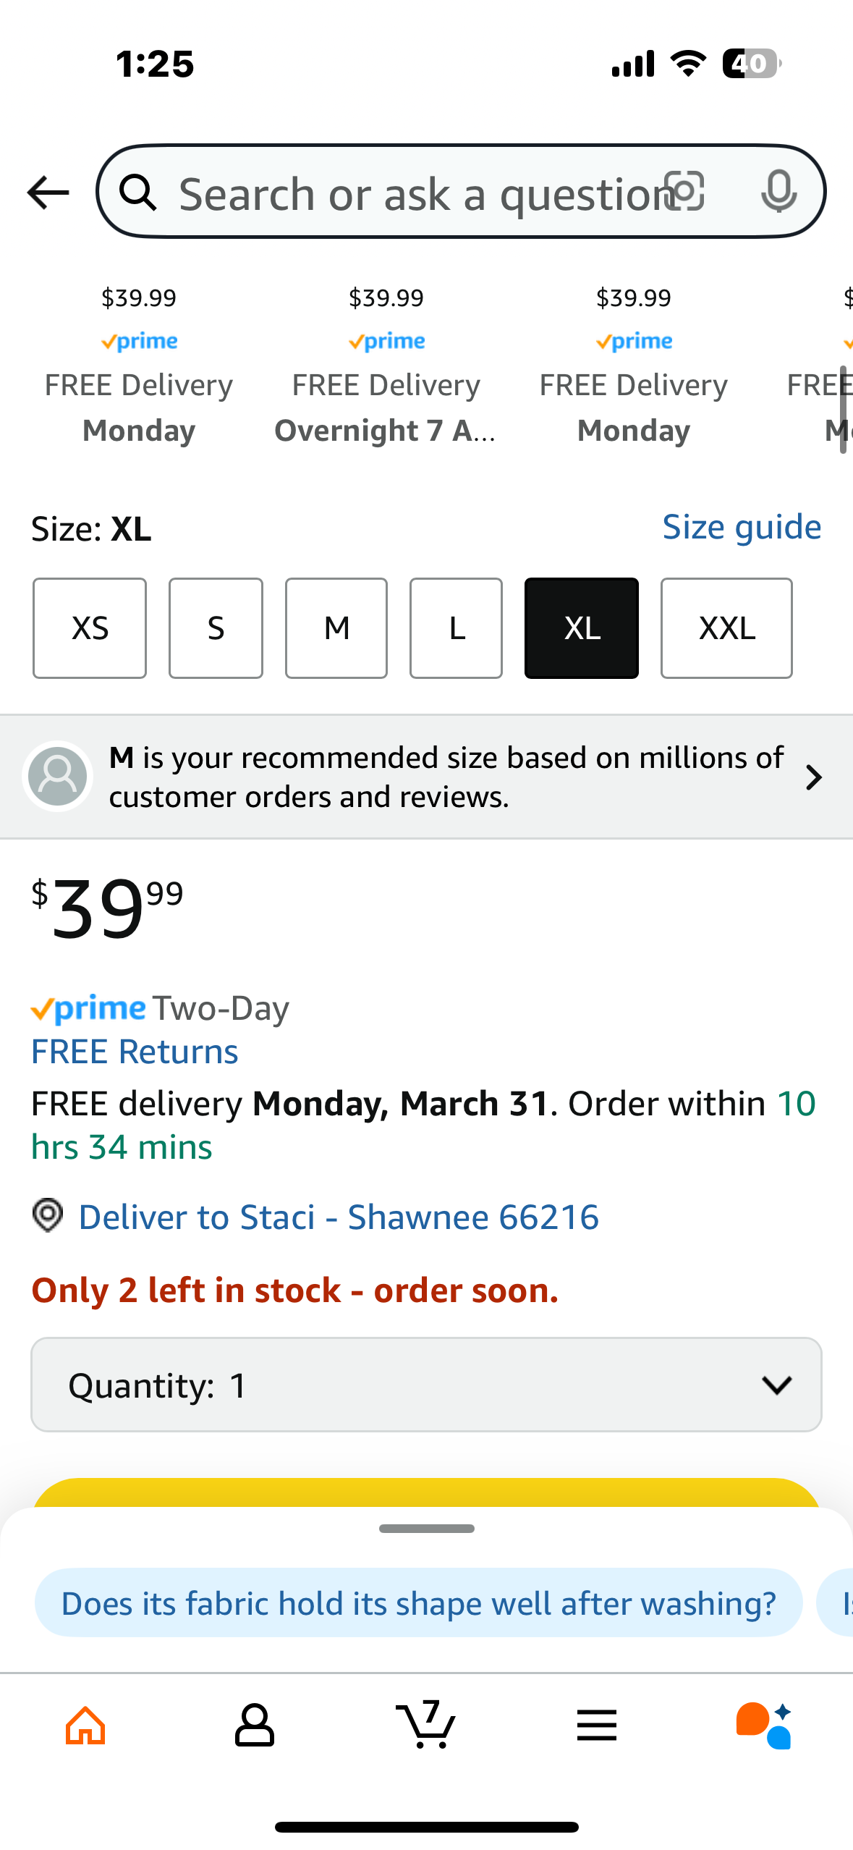Open camera lens search icon
Image resolution: width=853 pixels, height=1850 pixels.
coord(684,192)
